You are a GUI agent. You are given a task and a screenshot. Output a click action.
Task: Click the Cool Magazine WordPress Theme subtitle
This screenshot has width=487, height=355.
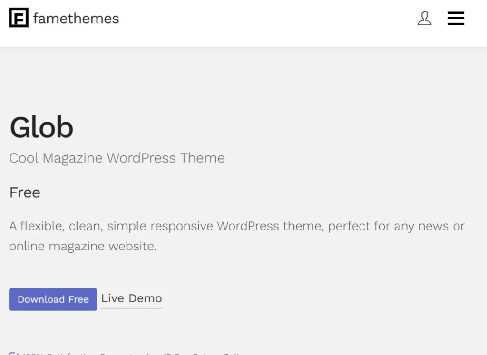click(117, 158)
